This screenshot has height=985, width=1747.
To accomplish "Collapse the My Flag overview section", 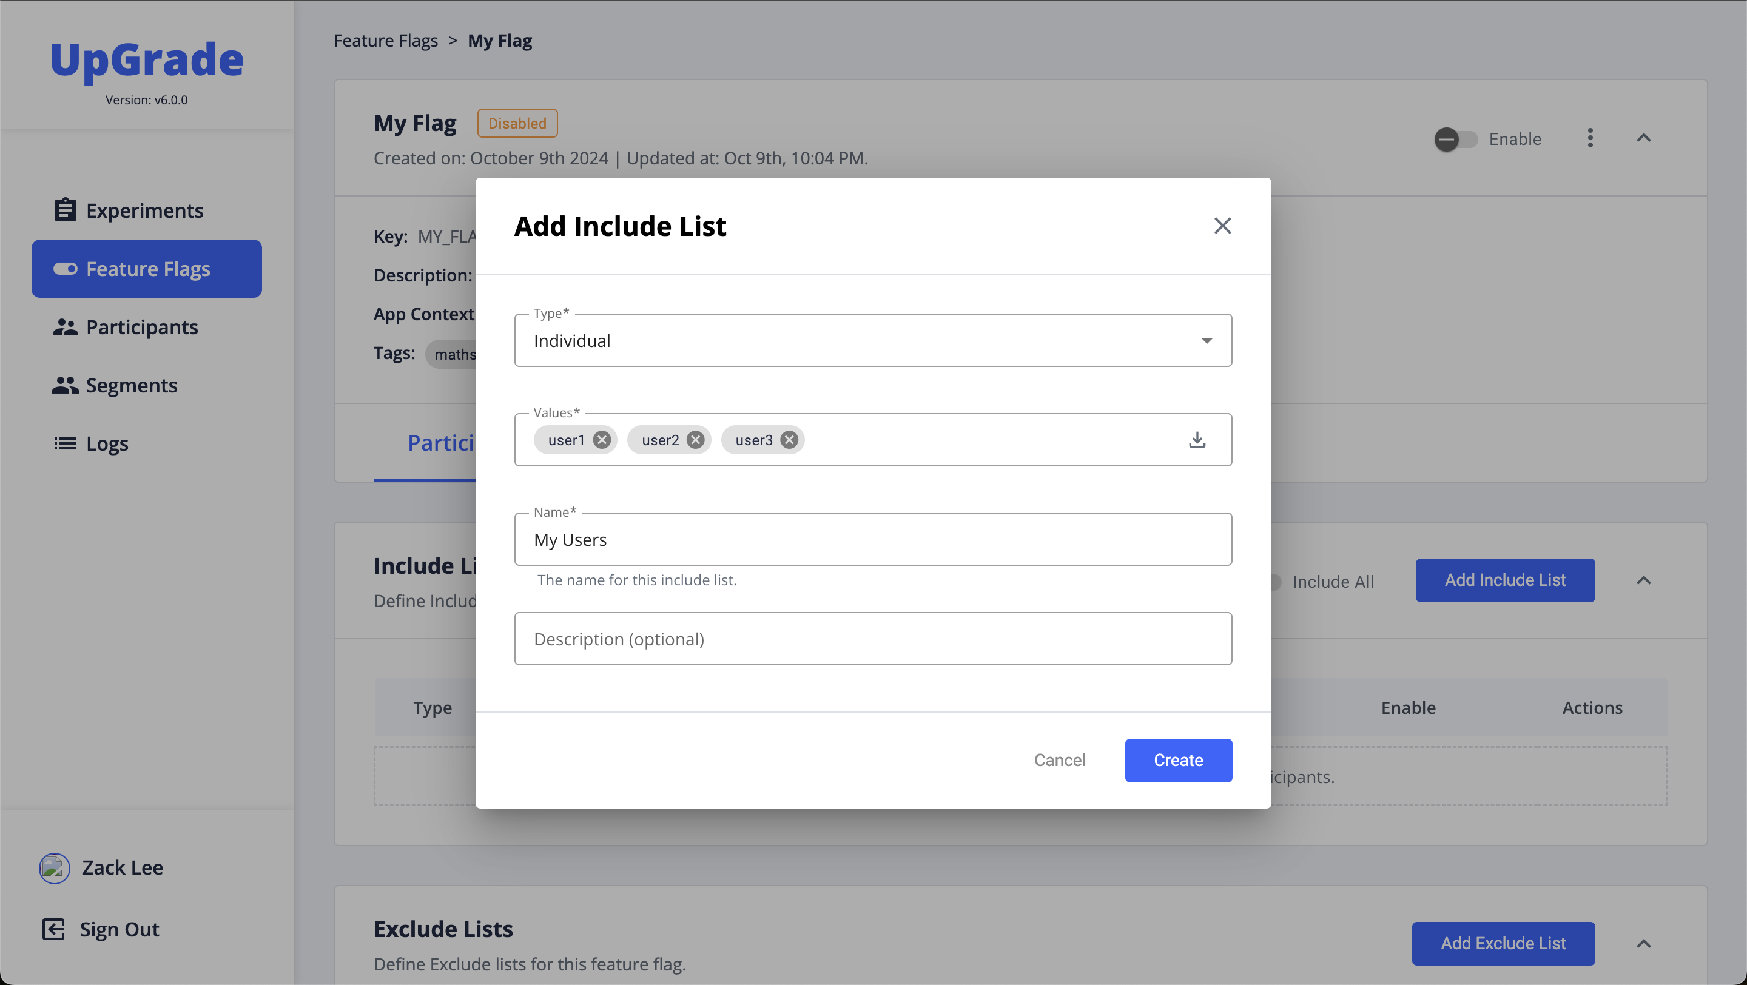I will pos(1643,138).
